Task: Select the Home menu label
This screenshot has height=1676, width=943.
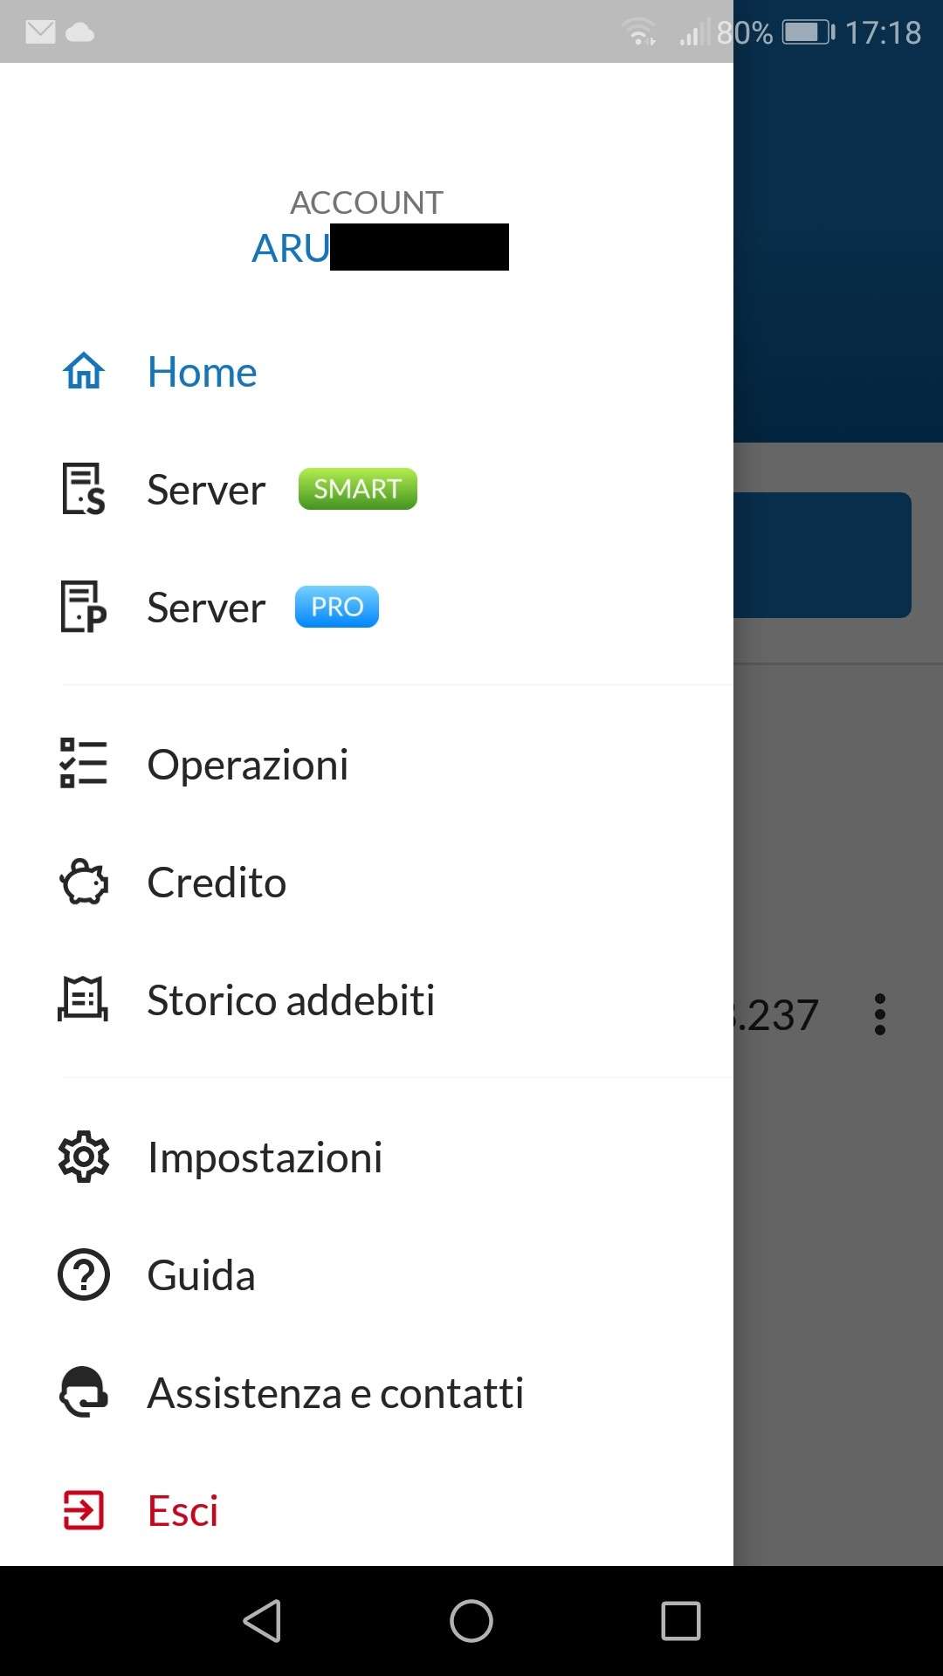Action: point(202,372)
